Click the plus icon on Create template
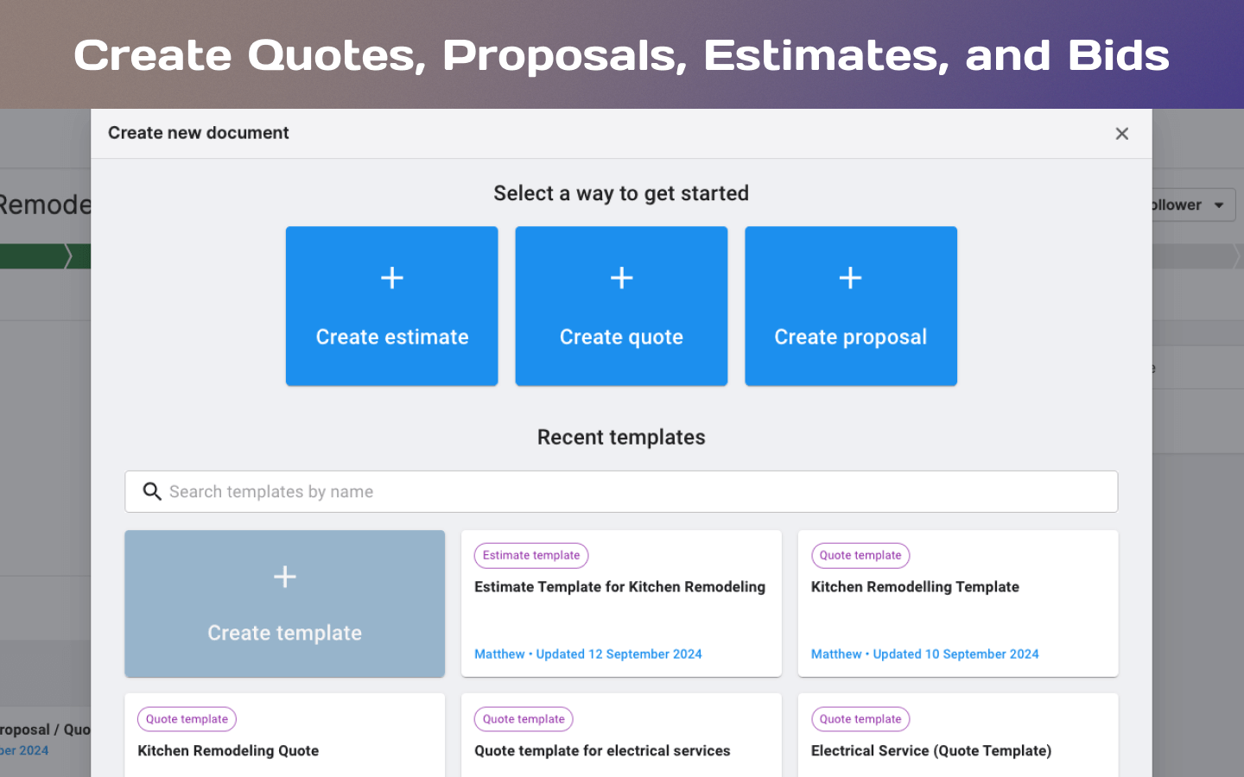This screenshot has height=777, width=1244. click(284, 577)
